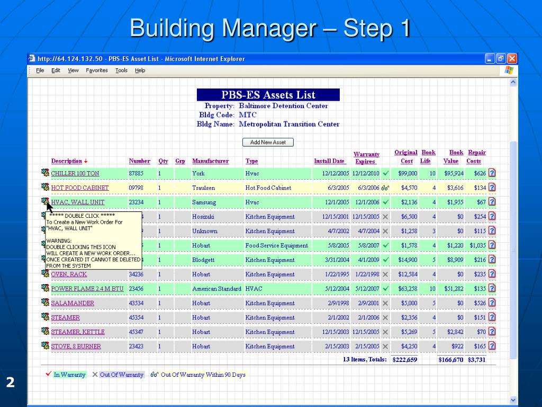Viewport: 542px width, 407px height.
Task: Sort the list by Description column
Action: (67, 161)
